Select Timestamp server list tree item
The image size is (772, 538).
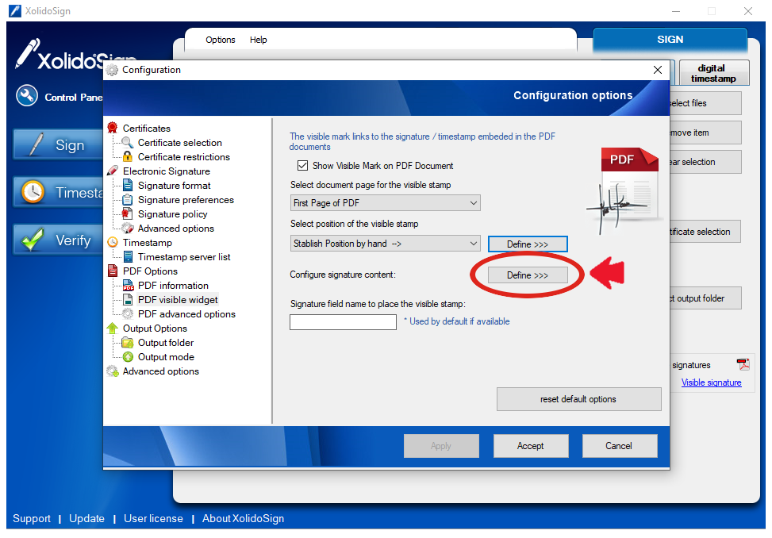click(183, 256)
